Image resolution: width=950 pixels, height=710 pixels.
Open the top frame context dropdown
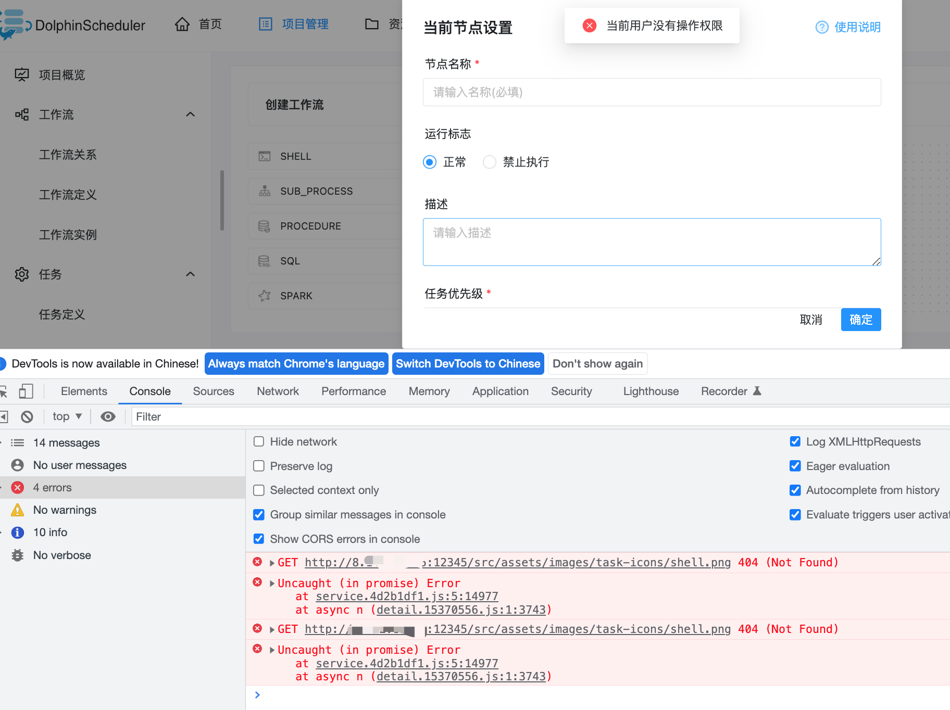coord(66,416)
